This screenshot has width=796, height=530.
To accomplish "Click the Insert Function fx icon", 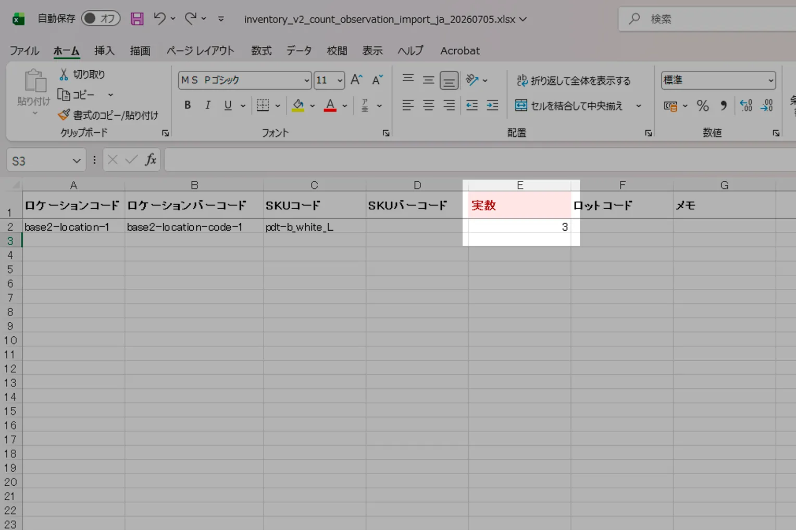I will 151,160.
